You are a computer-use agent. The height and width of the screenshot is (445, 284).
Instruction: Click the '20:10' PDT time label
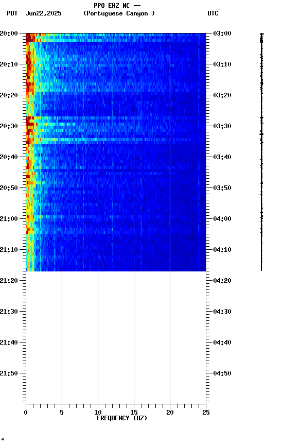[x=9, y=64]
